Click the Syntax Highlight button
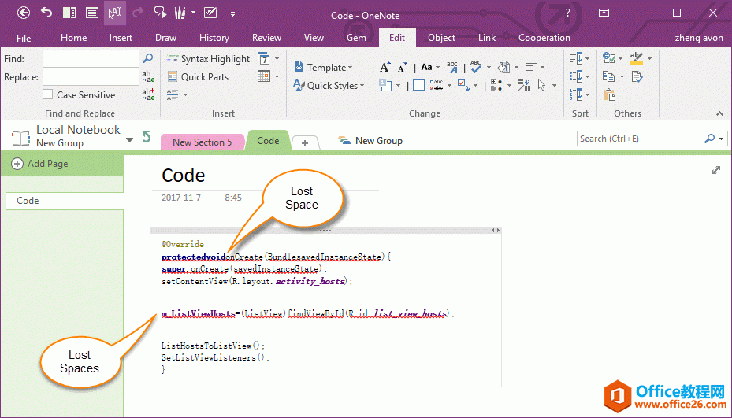 [x=208, y=59]
